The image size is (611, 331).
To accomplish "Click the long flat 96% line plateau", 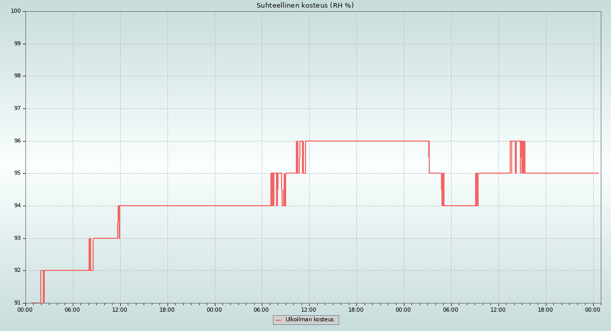I will pyautogui.click(x=367, y=141).
